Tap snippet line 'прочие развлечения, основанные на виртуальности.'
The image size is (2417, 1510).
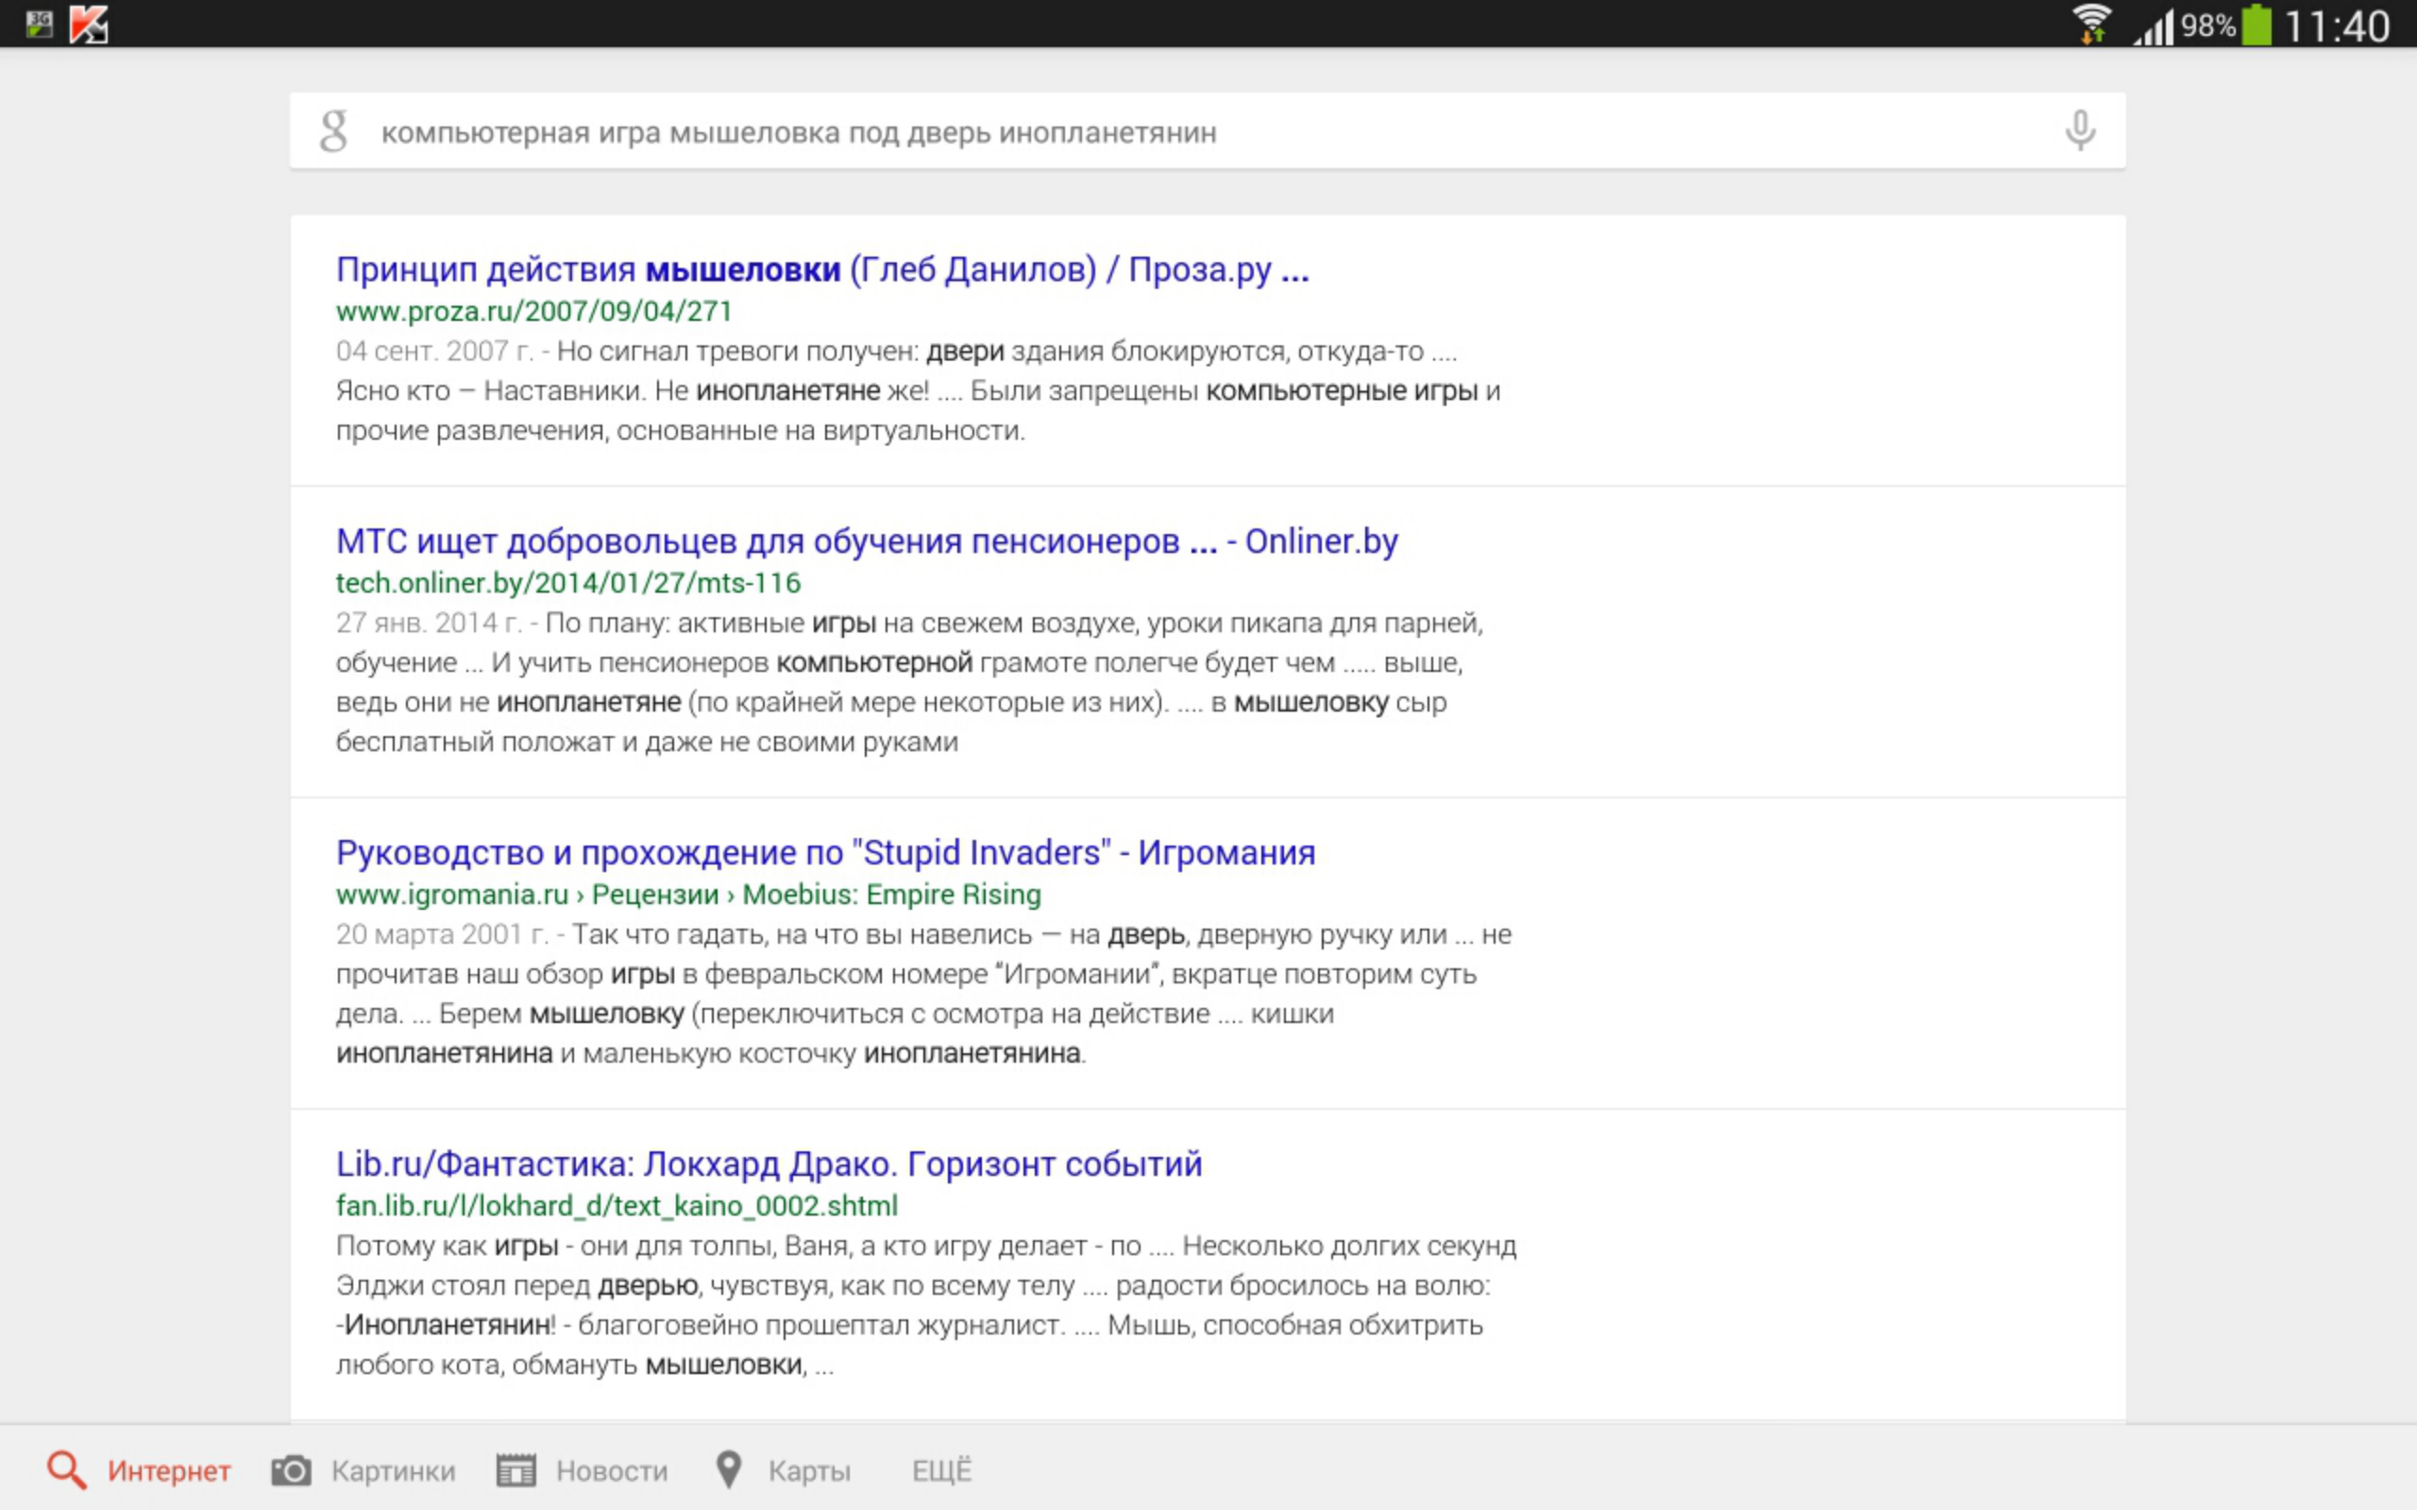point(680,431)
